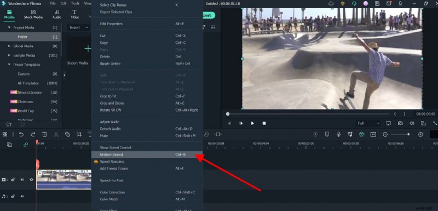The height and width of the screenshot is (211, 438).
Task: Choose Edit Properties
Action: (147, 24)
